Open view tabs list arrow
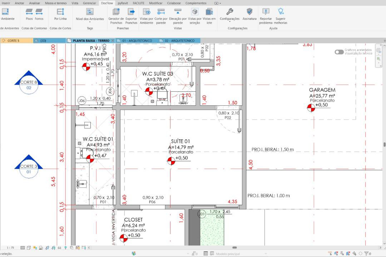 point(384,41)
